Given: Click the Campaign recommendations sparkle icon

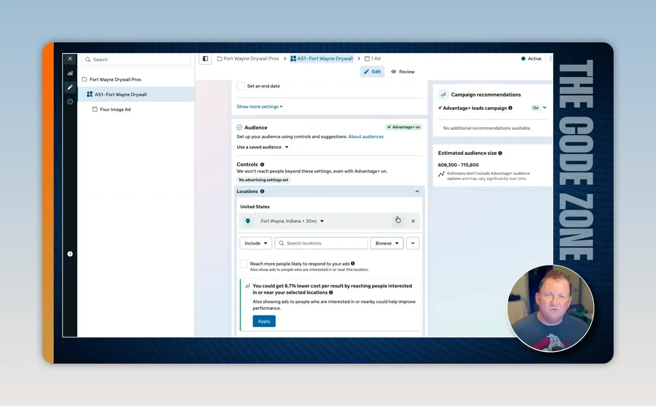Looking at the screenshot, I should click(x=443, y=95).
